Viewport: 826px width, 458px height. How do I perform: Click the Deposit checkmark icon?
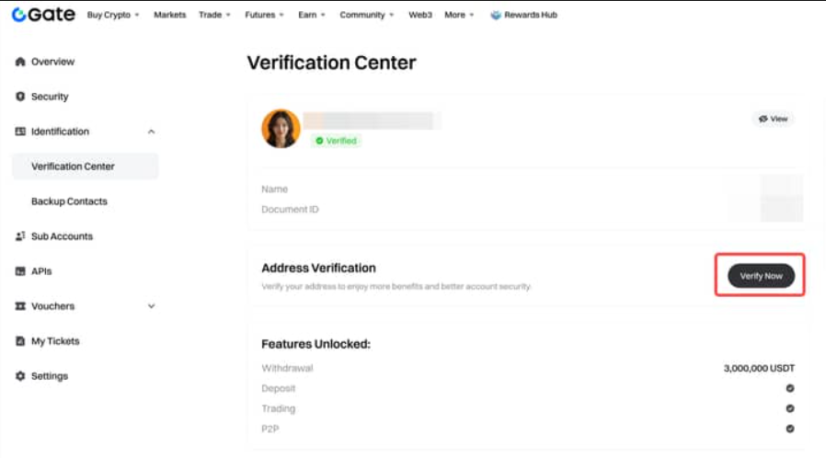coord(789,388)
